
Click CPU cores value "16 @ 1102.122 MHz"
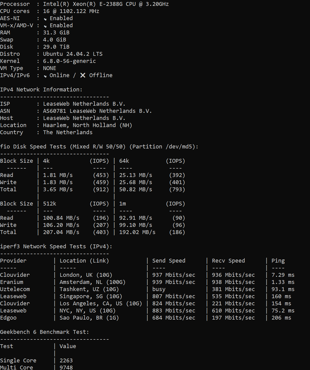(x=71, y=11)
